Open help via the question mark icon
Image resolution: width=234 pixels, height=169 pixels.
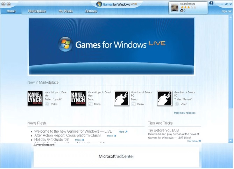click(211, 3)
